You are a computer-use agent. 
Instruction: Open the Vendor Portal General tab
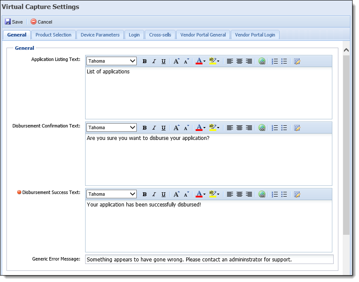point(203,35)
